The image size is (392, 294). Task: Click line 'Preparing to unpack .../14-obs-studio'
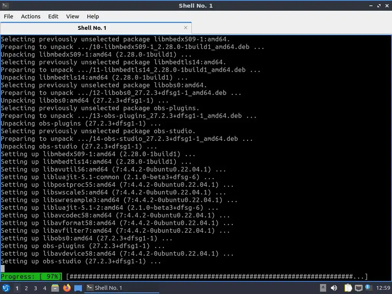[127, 139]
